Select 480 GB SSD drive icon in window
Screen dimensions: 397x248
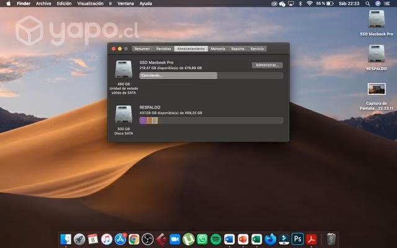coord(123,69)
